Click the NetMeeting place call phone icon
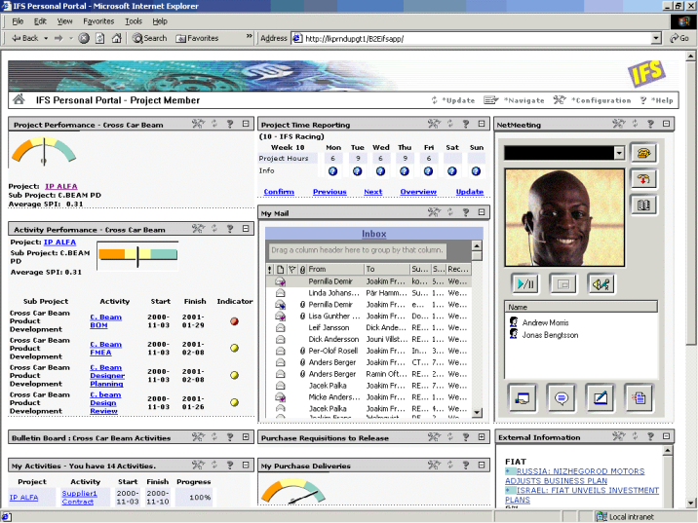The image size is (698, 523). click(x=643, y=154)
